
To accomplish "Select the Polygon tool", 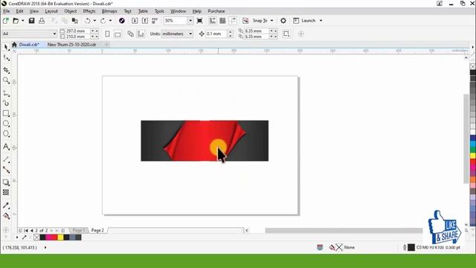I will pos(6,134).
